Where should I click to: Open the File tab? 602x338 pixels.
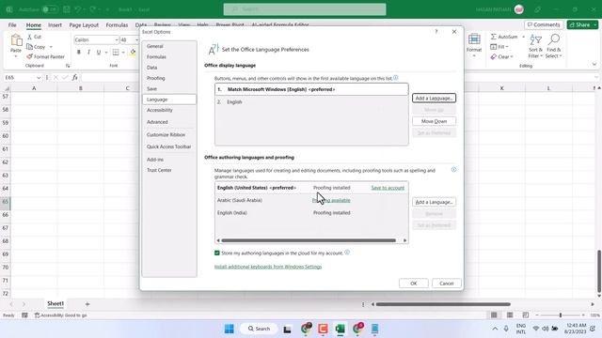(x=12, y=25)
